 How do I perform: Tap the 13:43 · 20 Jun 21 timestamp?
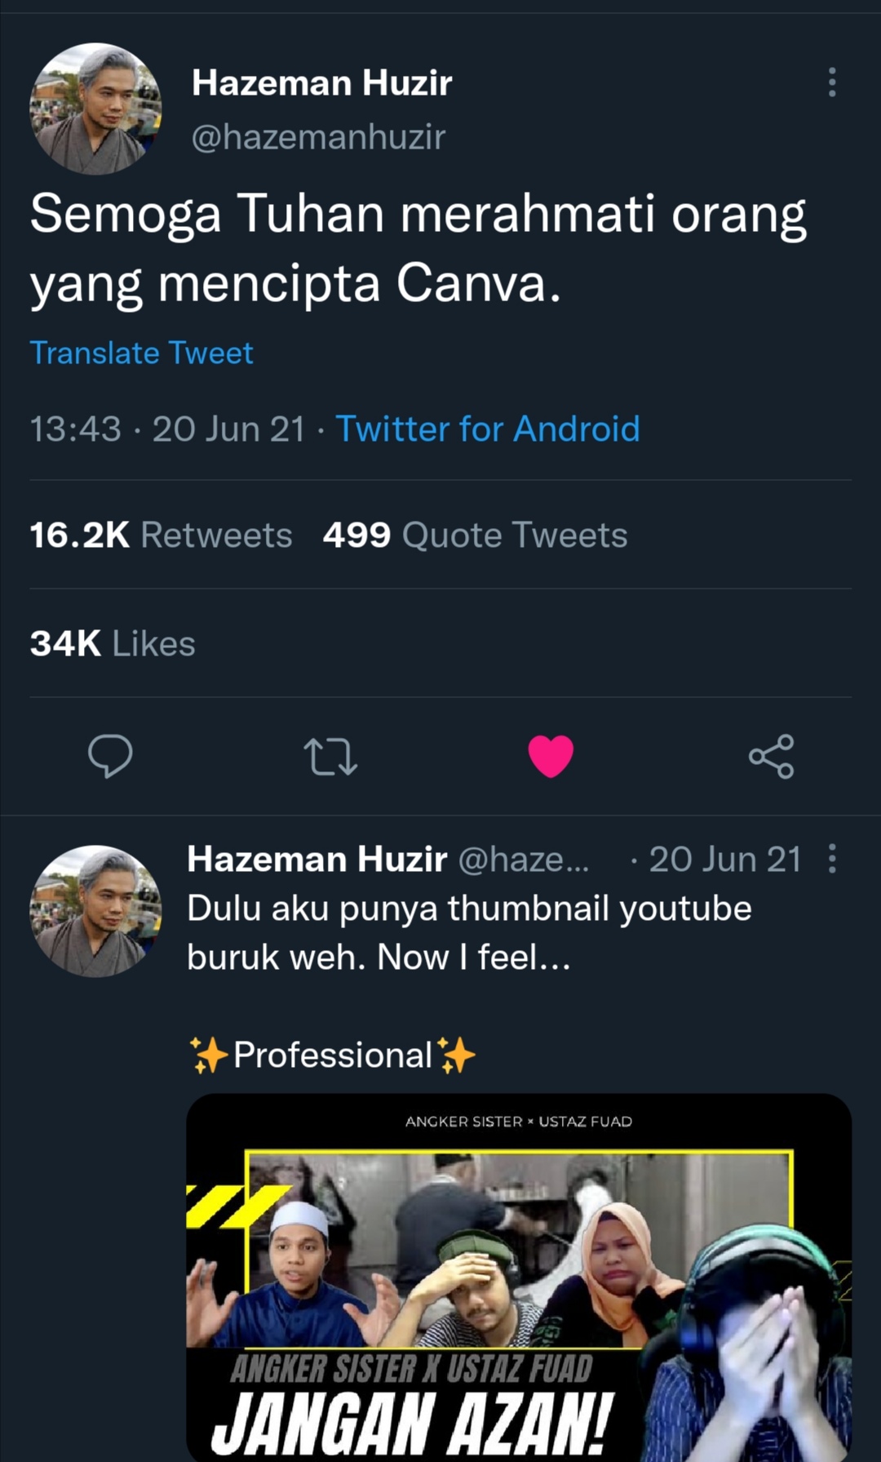pos(167,429)
